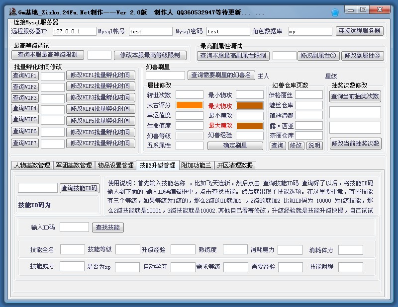
Task: Click the 查询当前抽奖次数 button
Action: tap(355, 96)
